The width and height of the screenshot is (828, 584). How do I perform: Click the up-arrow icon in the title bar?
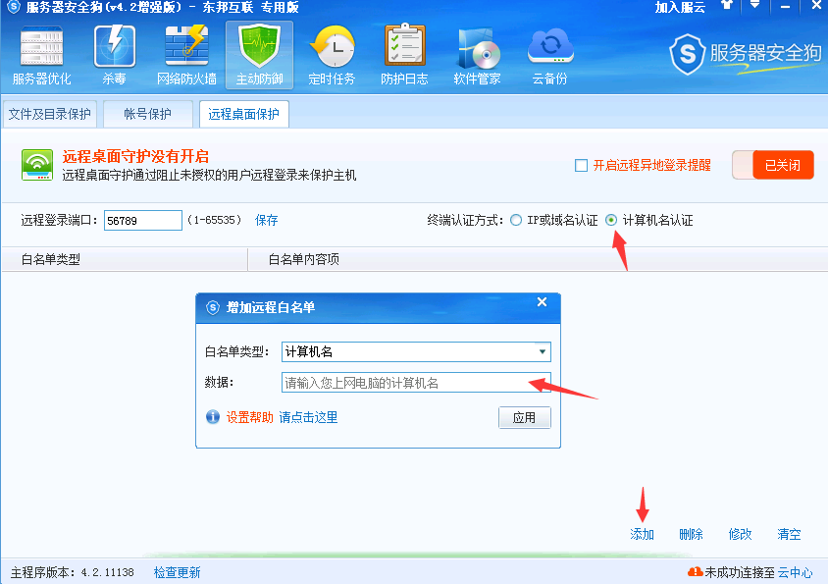727,5
